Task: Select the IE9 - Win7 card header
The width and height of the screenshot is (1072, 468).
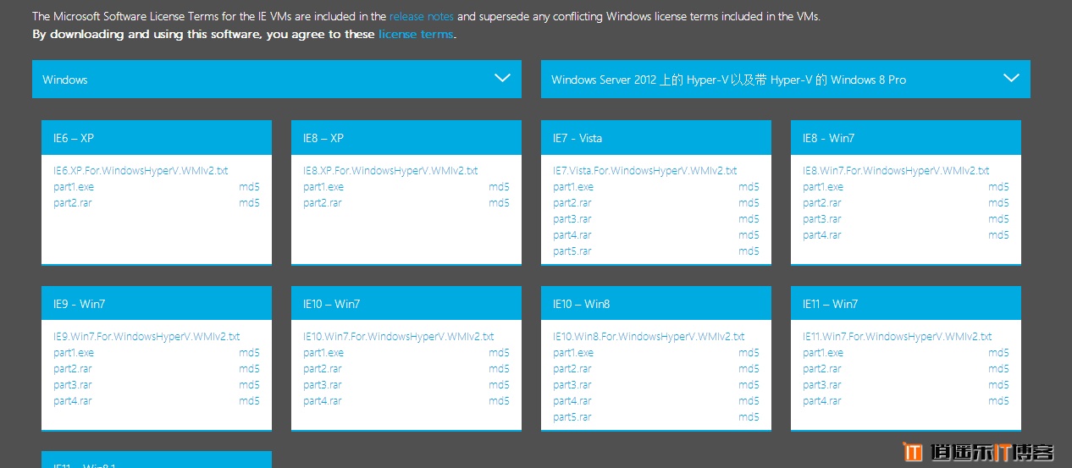Action: 157,304
